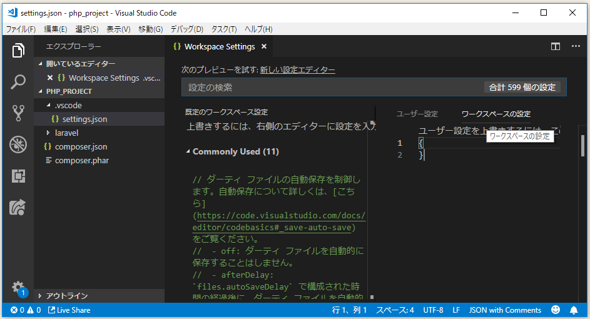Open the Explorer view in activity bar
The width and height of the screenshot is (590, 319).
[18, 51]
